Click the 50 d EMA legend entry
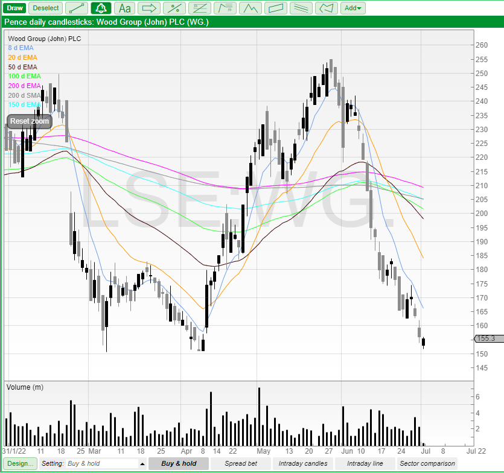504x473 pixels. point(22,67)
